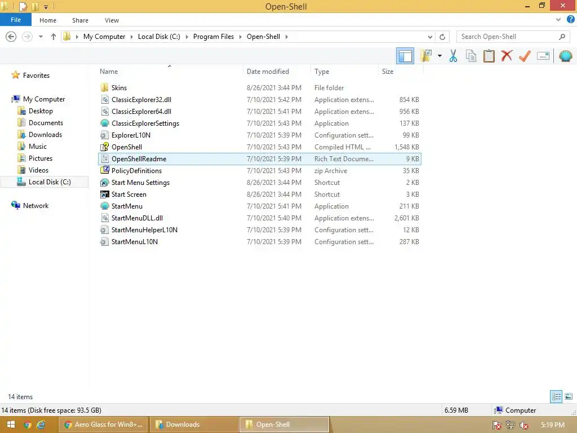The height and width of the screenshot is (433, 577).
Task: Sort by the Size column header
Action: coord(401,72)
